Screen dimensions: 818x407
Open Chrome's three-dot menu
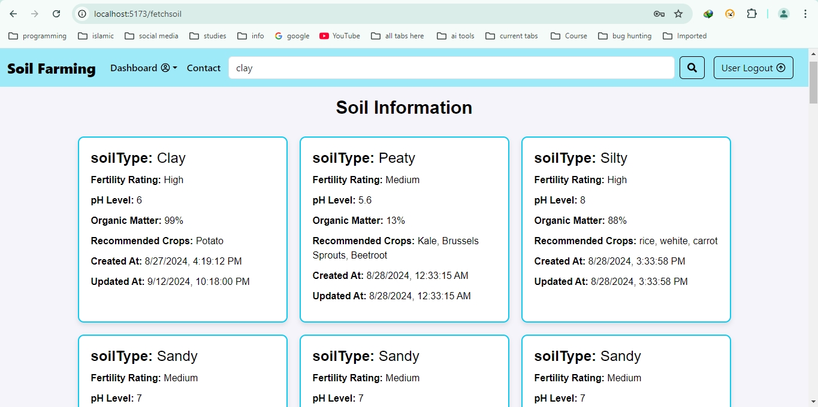point(805,13)
